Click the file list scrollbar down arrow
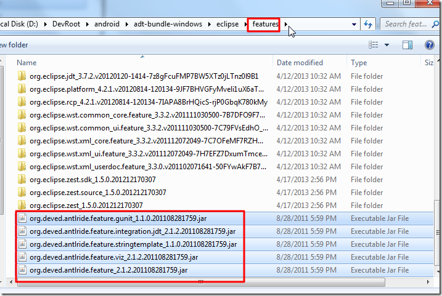 (438, 271)
